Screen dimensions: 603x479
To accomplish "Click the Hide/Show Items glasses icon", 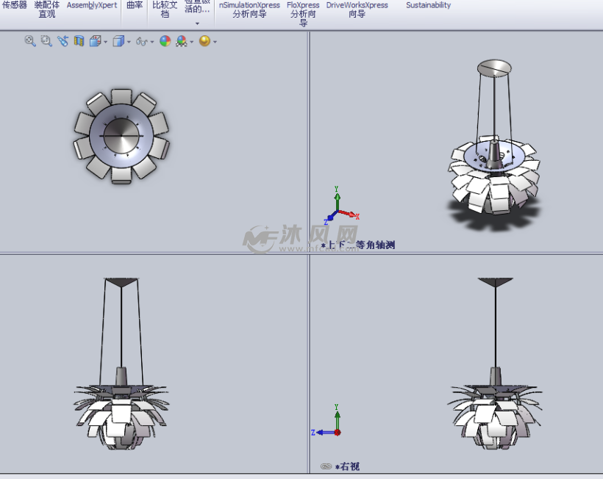I will (141, 41).
